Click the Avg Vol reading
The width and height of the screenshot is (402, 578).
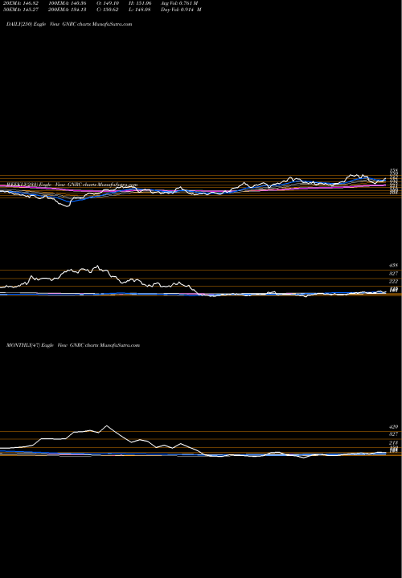click(x=179, y=3)
